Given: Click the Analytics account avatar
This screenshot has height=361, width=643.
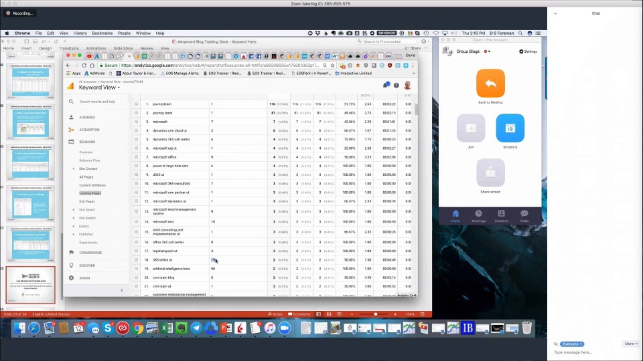Looking at the screenshot, I should 407,85.
